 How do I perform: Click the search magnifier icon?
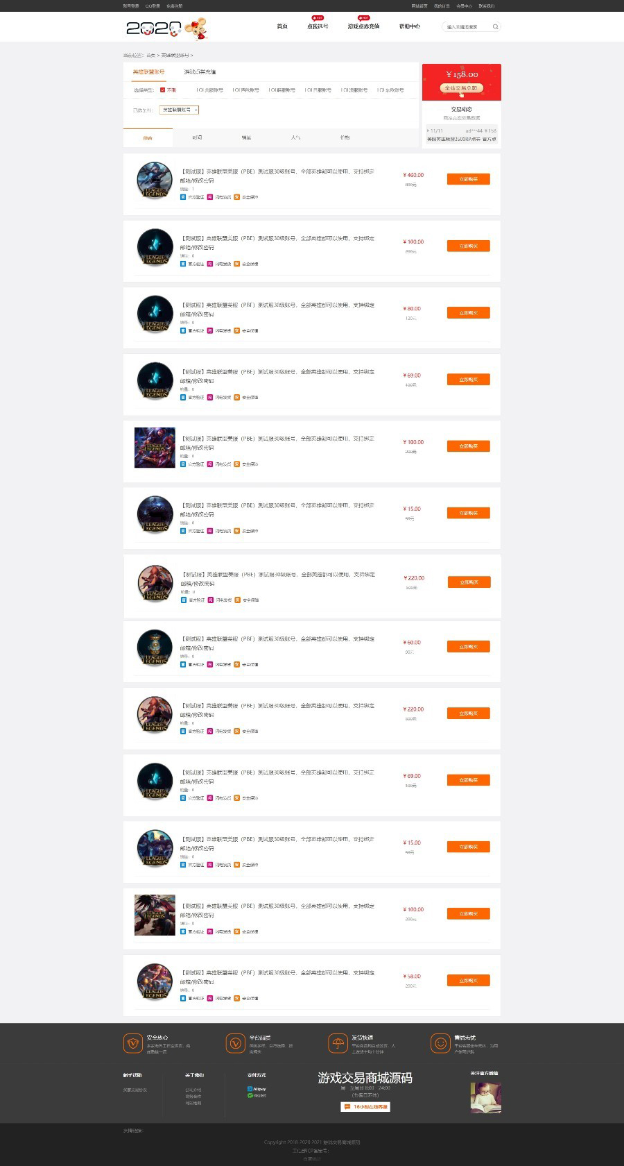tap(495, 26)
